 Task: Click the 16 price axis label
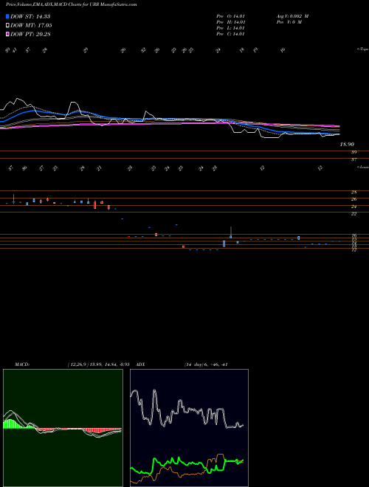pyautogui.click(x=354, y=236)
